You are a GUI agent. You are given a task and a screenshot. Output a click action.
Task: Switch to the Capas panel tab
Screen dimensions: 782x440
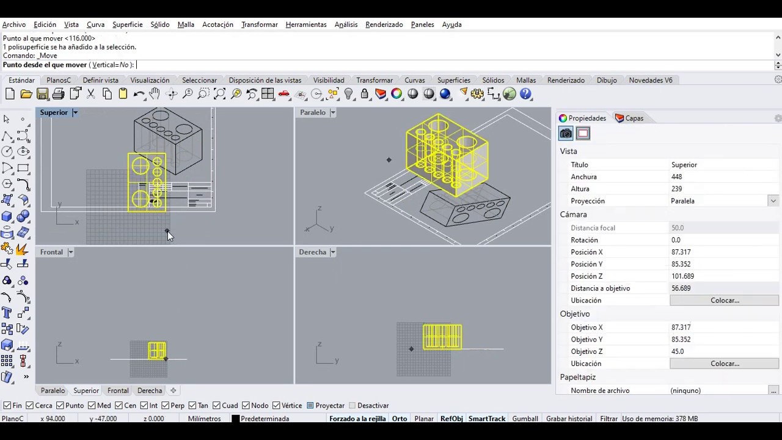[629, 118]
